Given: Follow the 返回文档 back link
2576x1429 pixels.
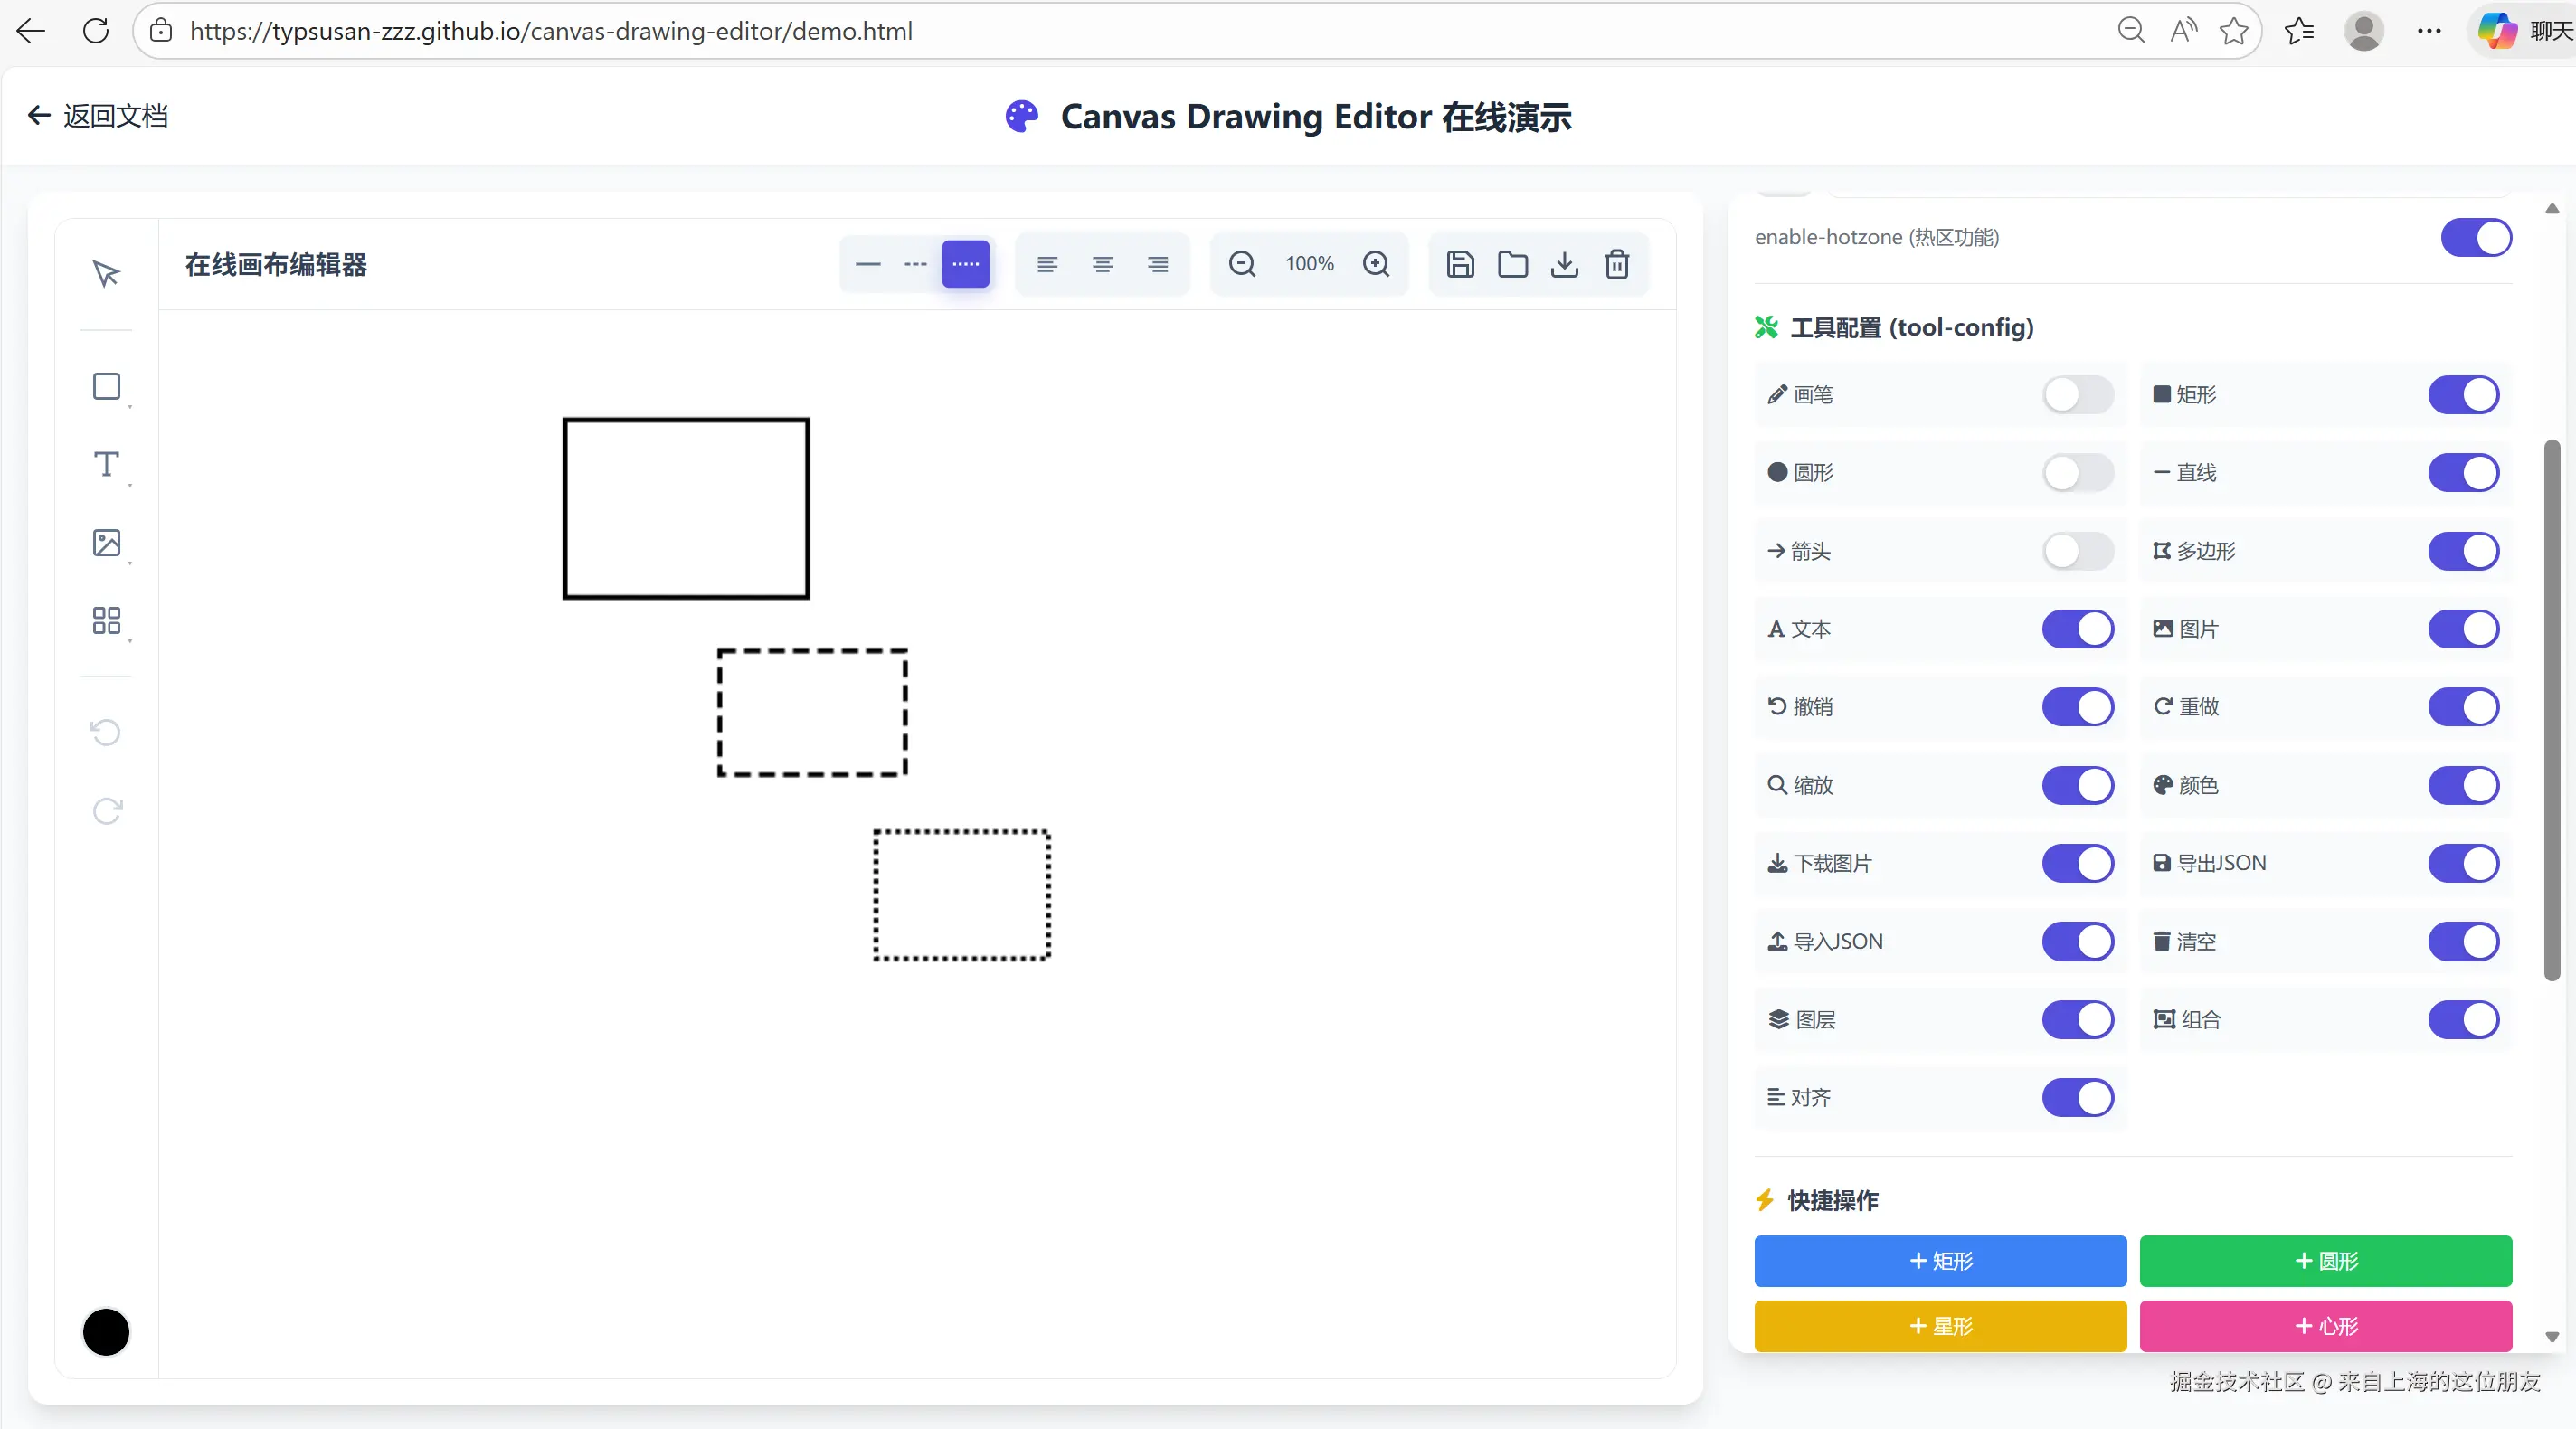Looking at the screenshot, I should click(x=98, y=116).
